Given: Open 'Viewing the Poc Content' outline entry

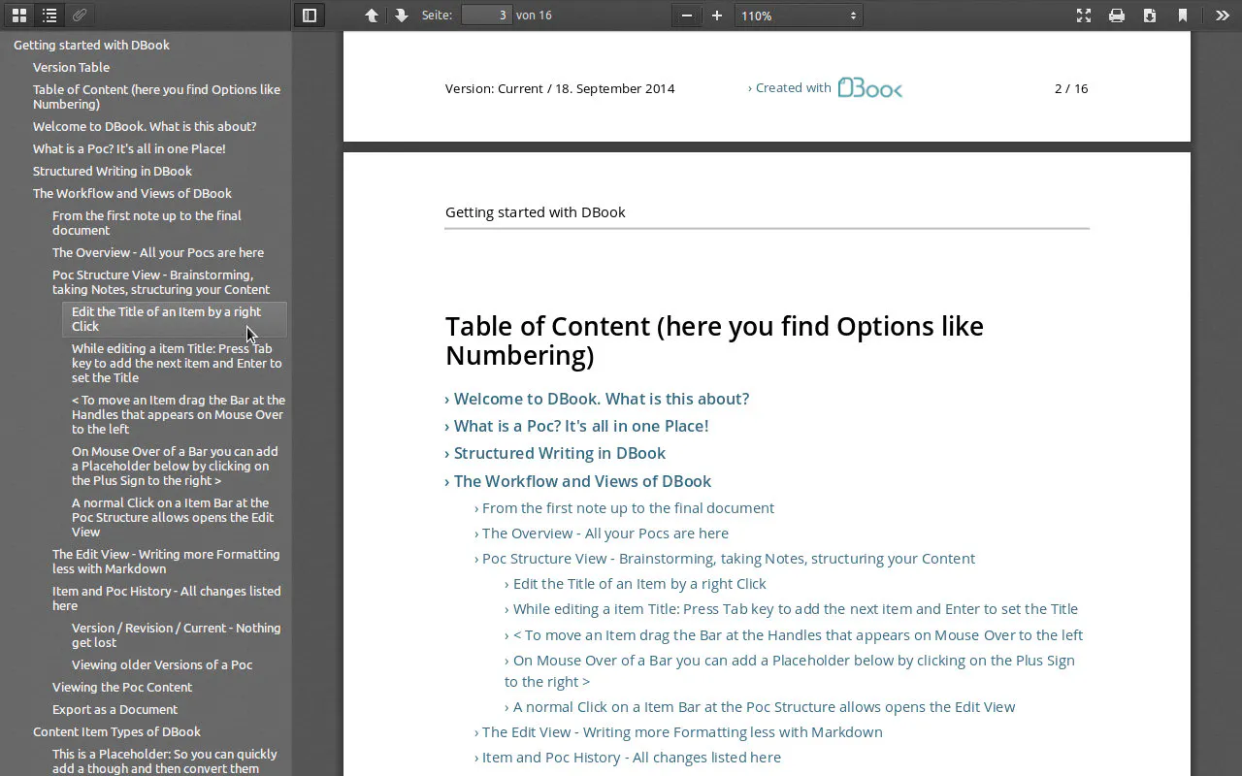Looking at the screenshot, I should 122,687.
